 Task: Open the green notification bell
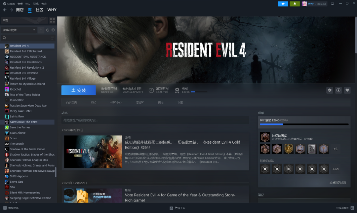295,4
